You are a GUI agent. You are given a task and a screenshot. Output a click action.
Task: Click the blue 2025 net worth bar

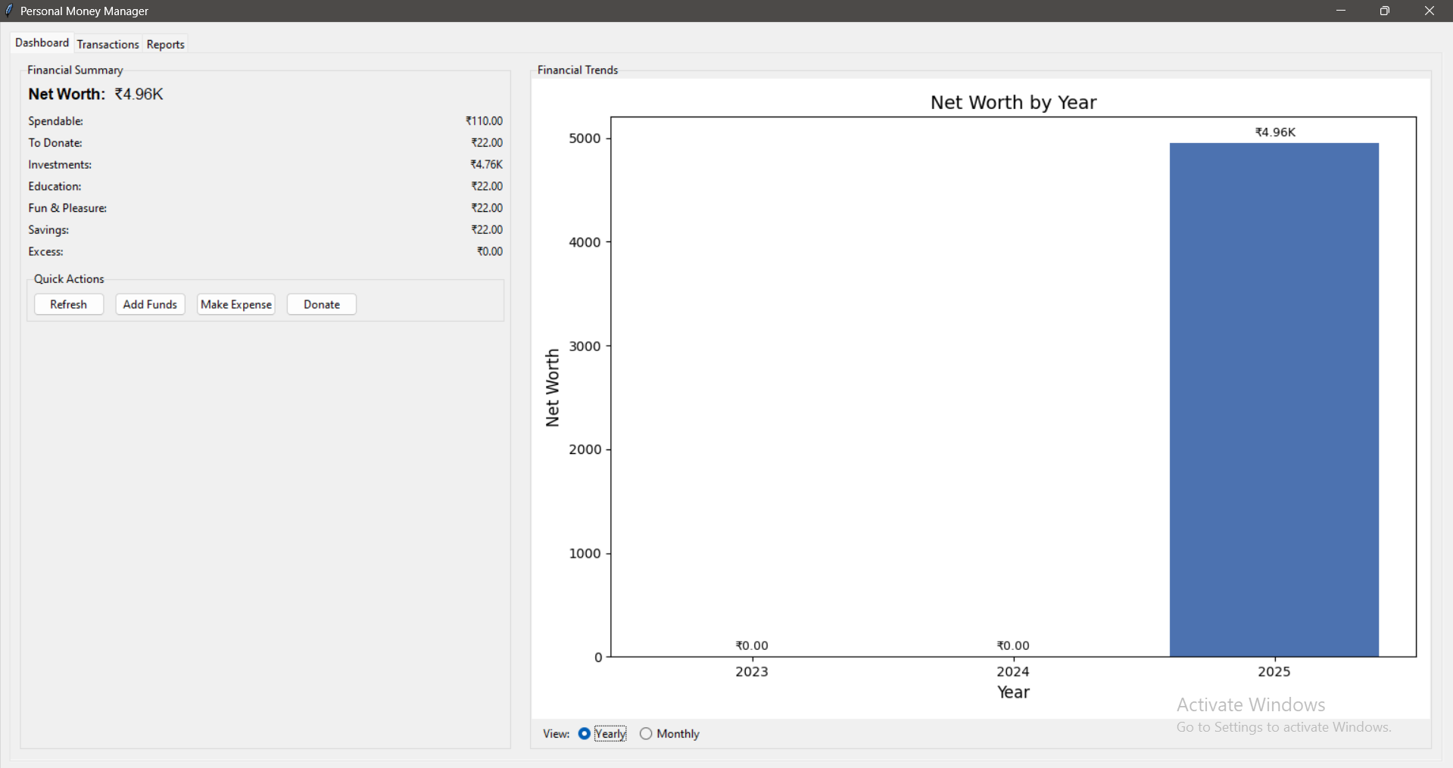[1274, 400]
